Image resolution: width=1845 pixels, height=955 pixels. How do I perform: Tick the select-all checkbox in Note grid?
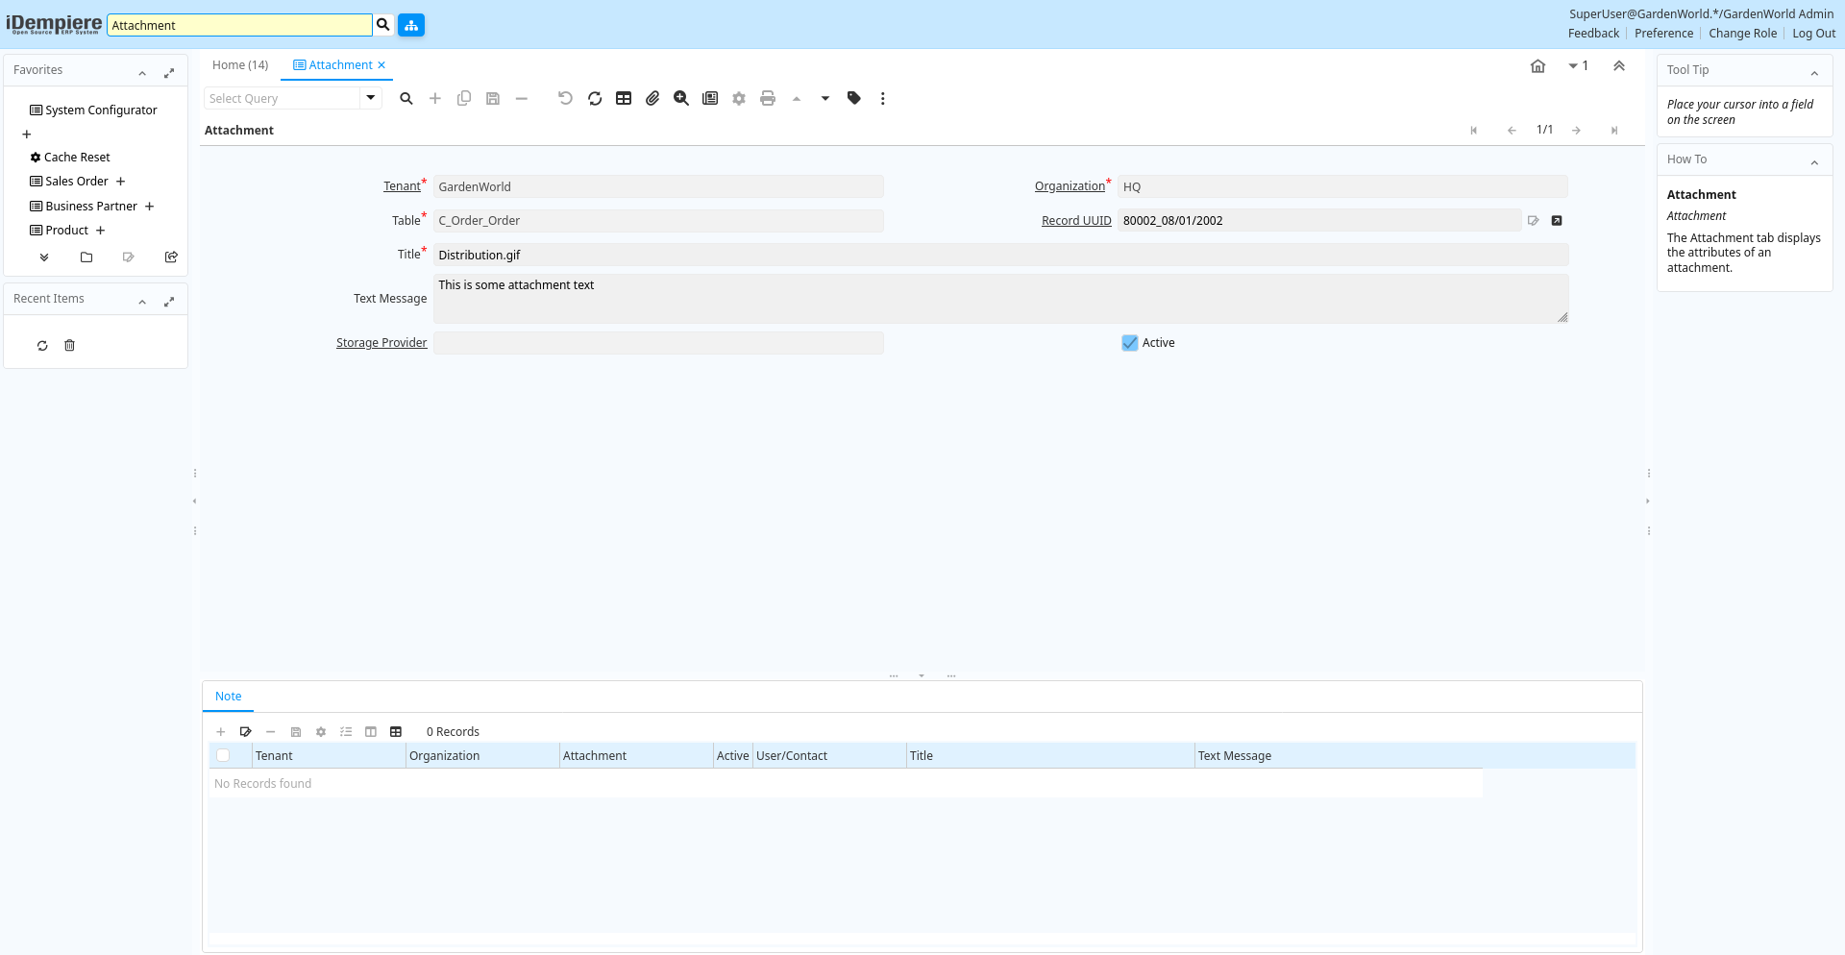223,756
